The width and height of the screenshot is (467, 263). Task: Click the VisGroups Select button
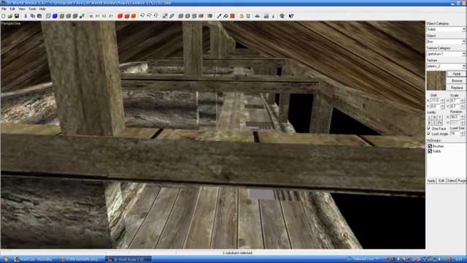pyautogui.click(x=451, y=180)
